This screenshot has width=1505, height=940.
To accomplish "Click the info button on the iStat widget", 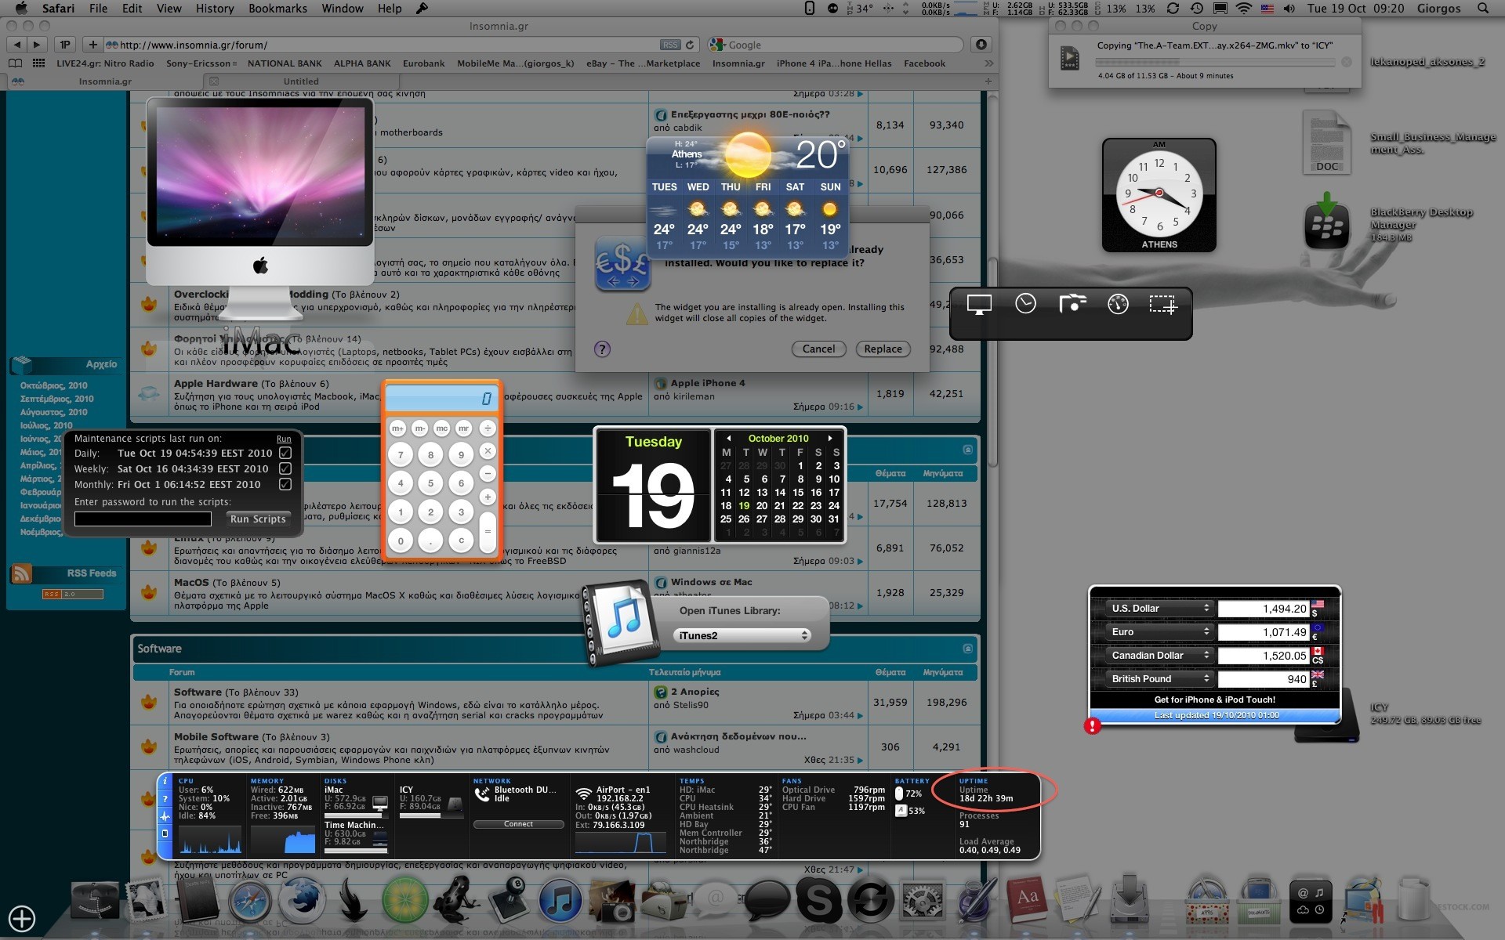I will [165, 781].
